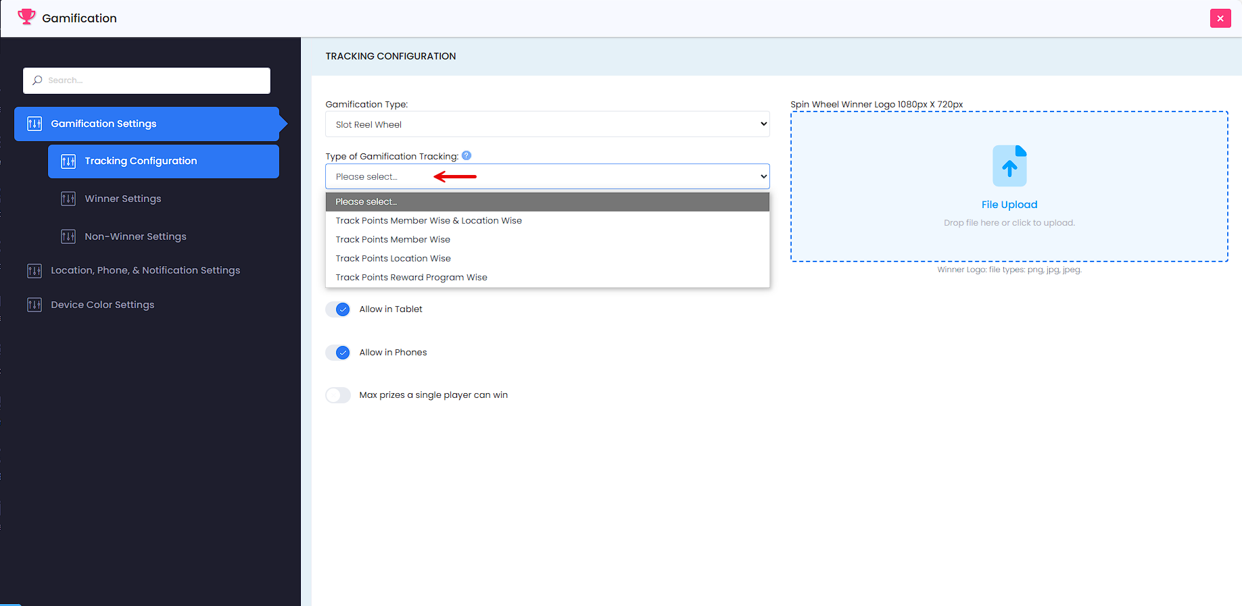
Task: Click the Device Color Settings icon
Action: tap(34, 305)
